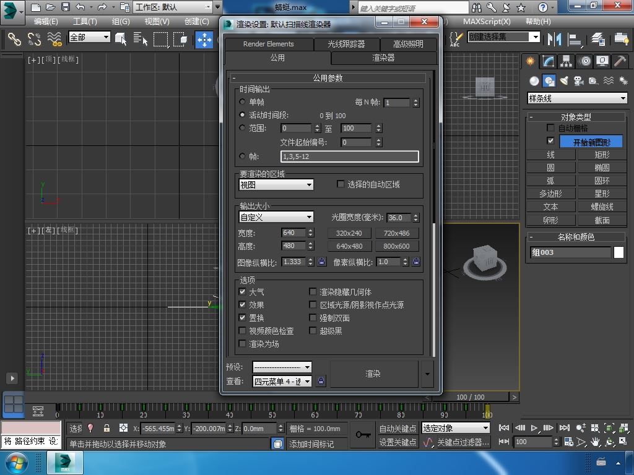
Task: Select the 范围 radio button
Action: [242, 128]
